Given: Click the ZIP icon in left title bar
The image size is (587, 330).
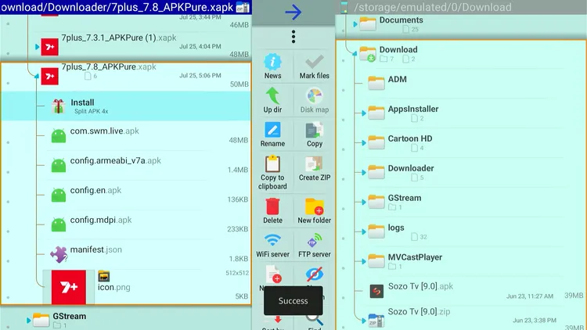Looking at the screenshot, I should 243,8.
